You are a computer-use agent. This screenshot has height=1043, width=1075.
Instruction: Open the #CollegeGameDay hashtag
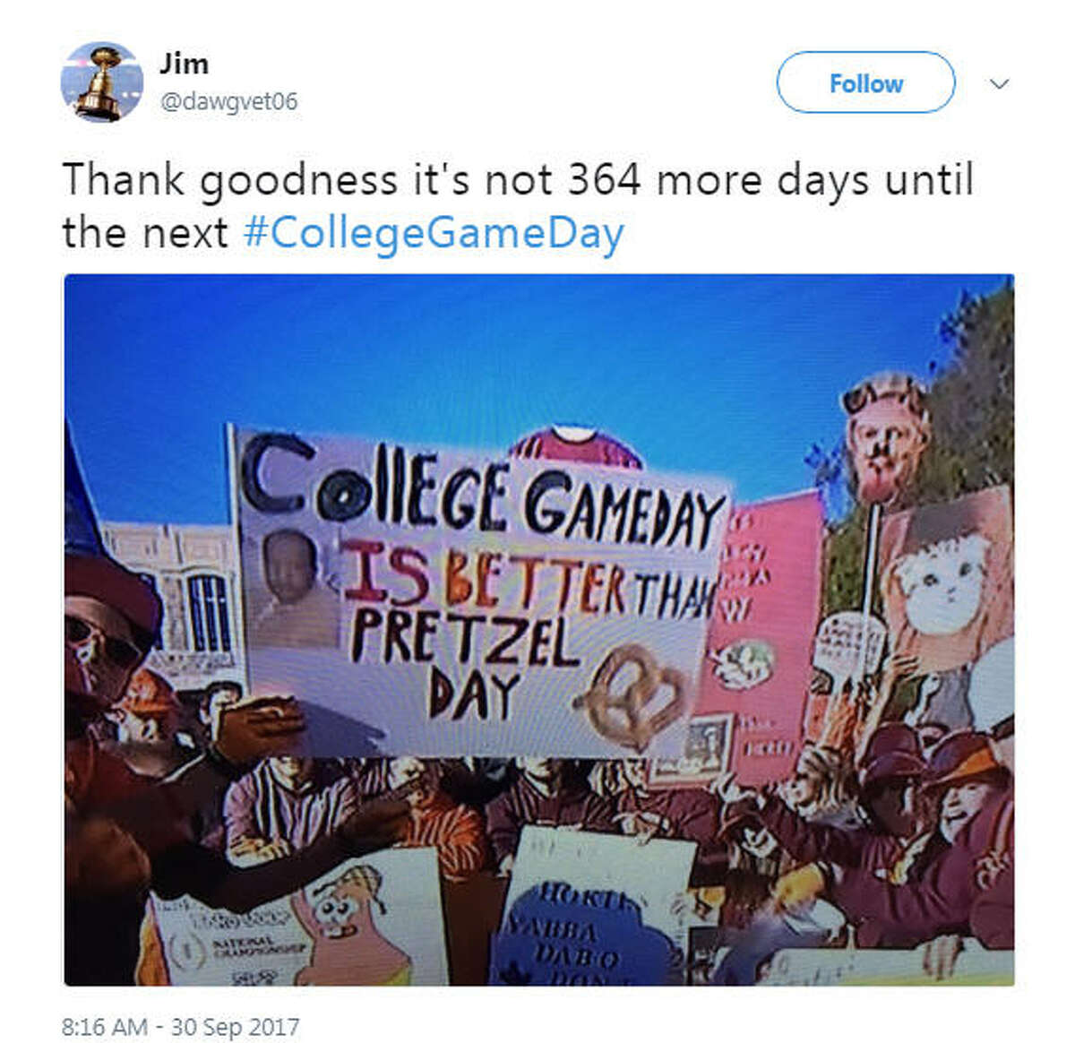[434, 233]
